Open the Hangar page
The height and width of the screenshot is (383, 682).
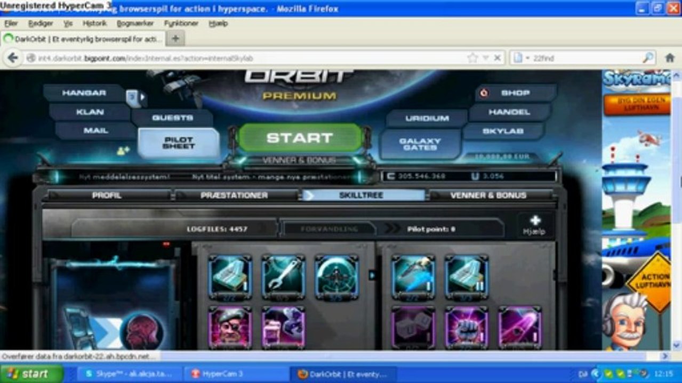click(x=84, y=93)
